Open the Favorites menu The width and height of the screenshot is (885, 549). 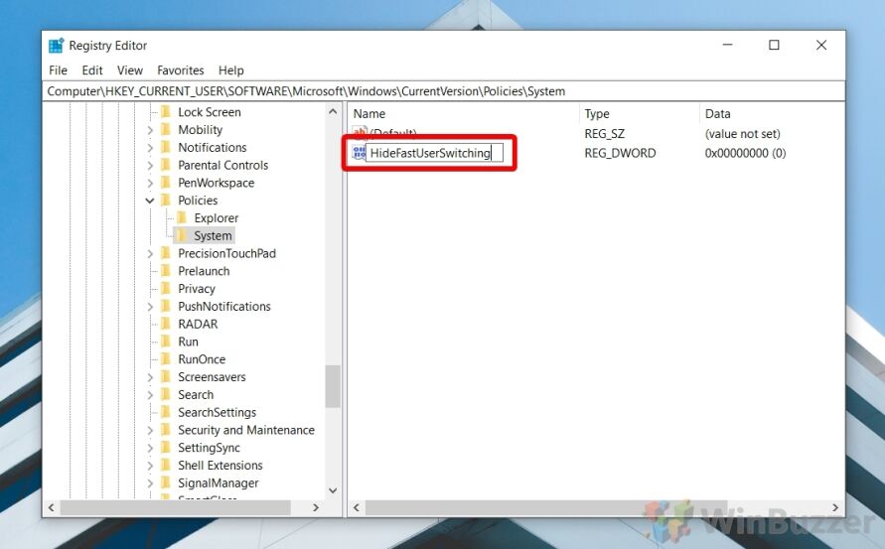coord(181,70)
